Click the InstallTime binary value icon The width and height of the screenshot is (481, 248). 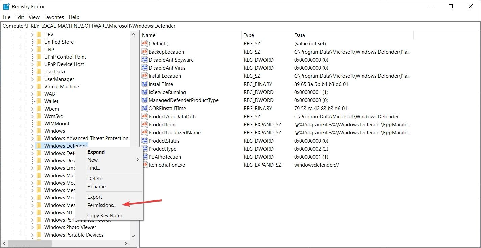pyautogui.click(x=145, y=84)
